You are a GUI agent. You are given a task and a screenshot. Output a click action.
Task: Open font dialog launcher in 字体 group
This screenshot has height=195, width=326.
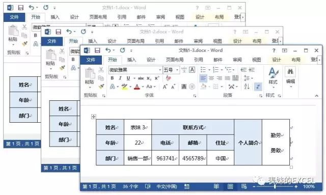click(195, 96)
